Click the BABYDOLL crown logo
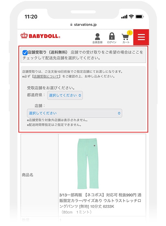This screenshot has height=226, width=166. click(40, 36)
